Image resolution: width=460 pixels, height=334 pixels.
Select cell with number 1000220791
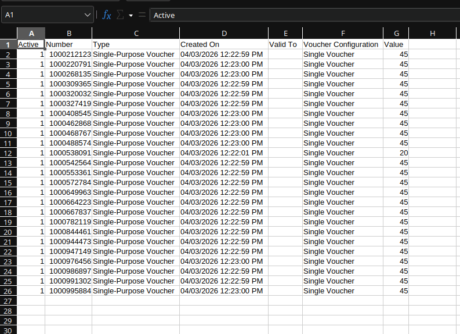[x=68, y=64]
